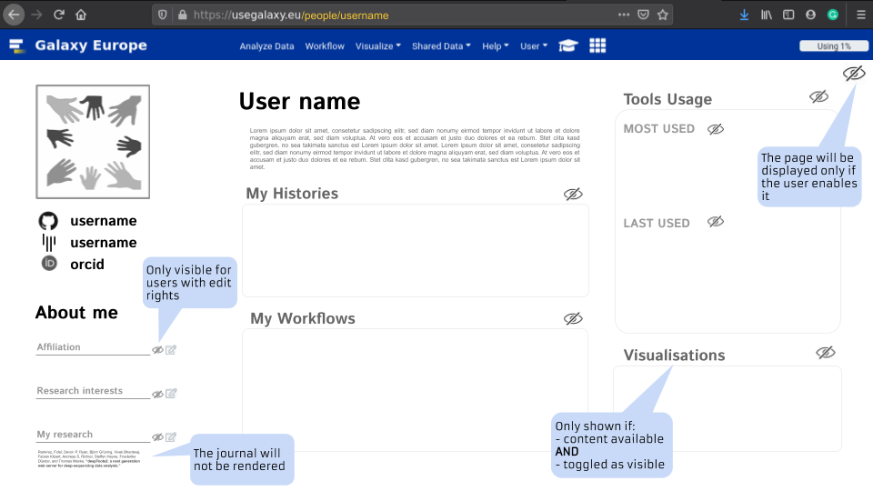Edit Research interests via pencil icon

click(171, 394)
